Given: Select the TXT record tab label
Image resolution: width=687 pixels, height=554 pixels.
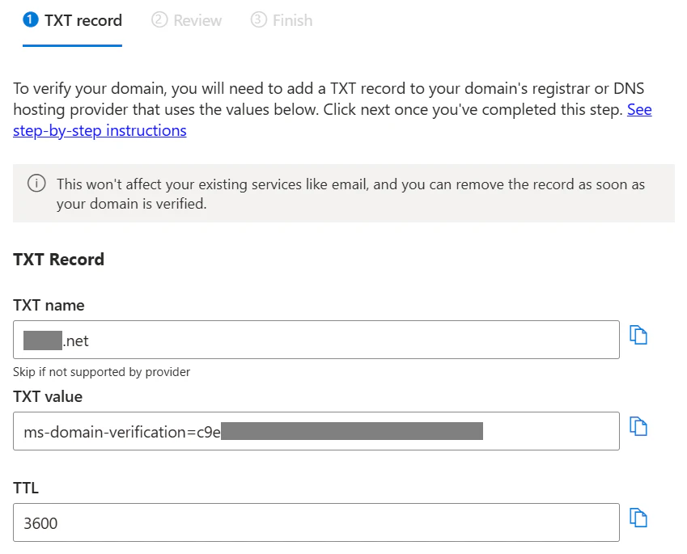Looking at the screenshot, I should pos(83,20).
